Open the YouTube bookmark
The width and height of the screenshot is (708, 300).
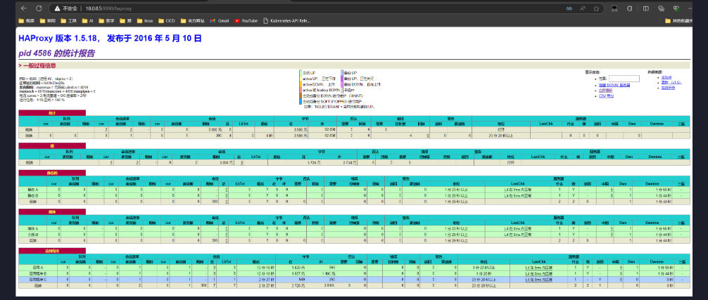246,20
